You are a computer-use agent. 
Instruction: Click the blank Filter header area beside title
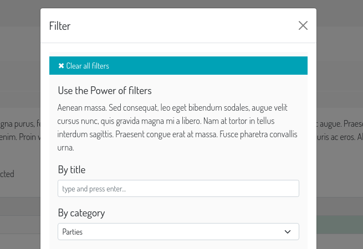(x=183, y=26)
